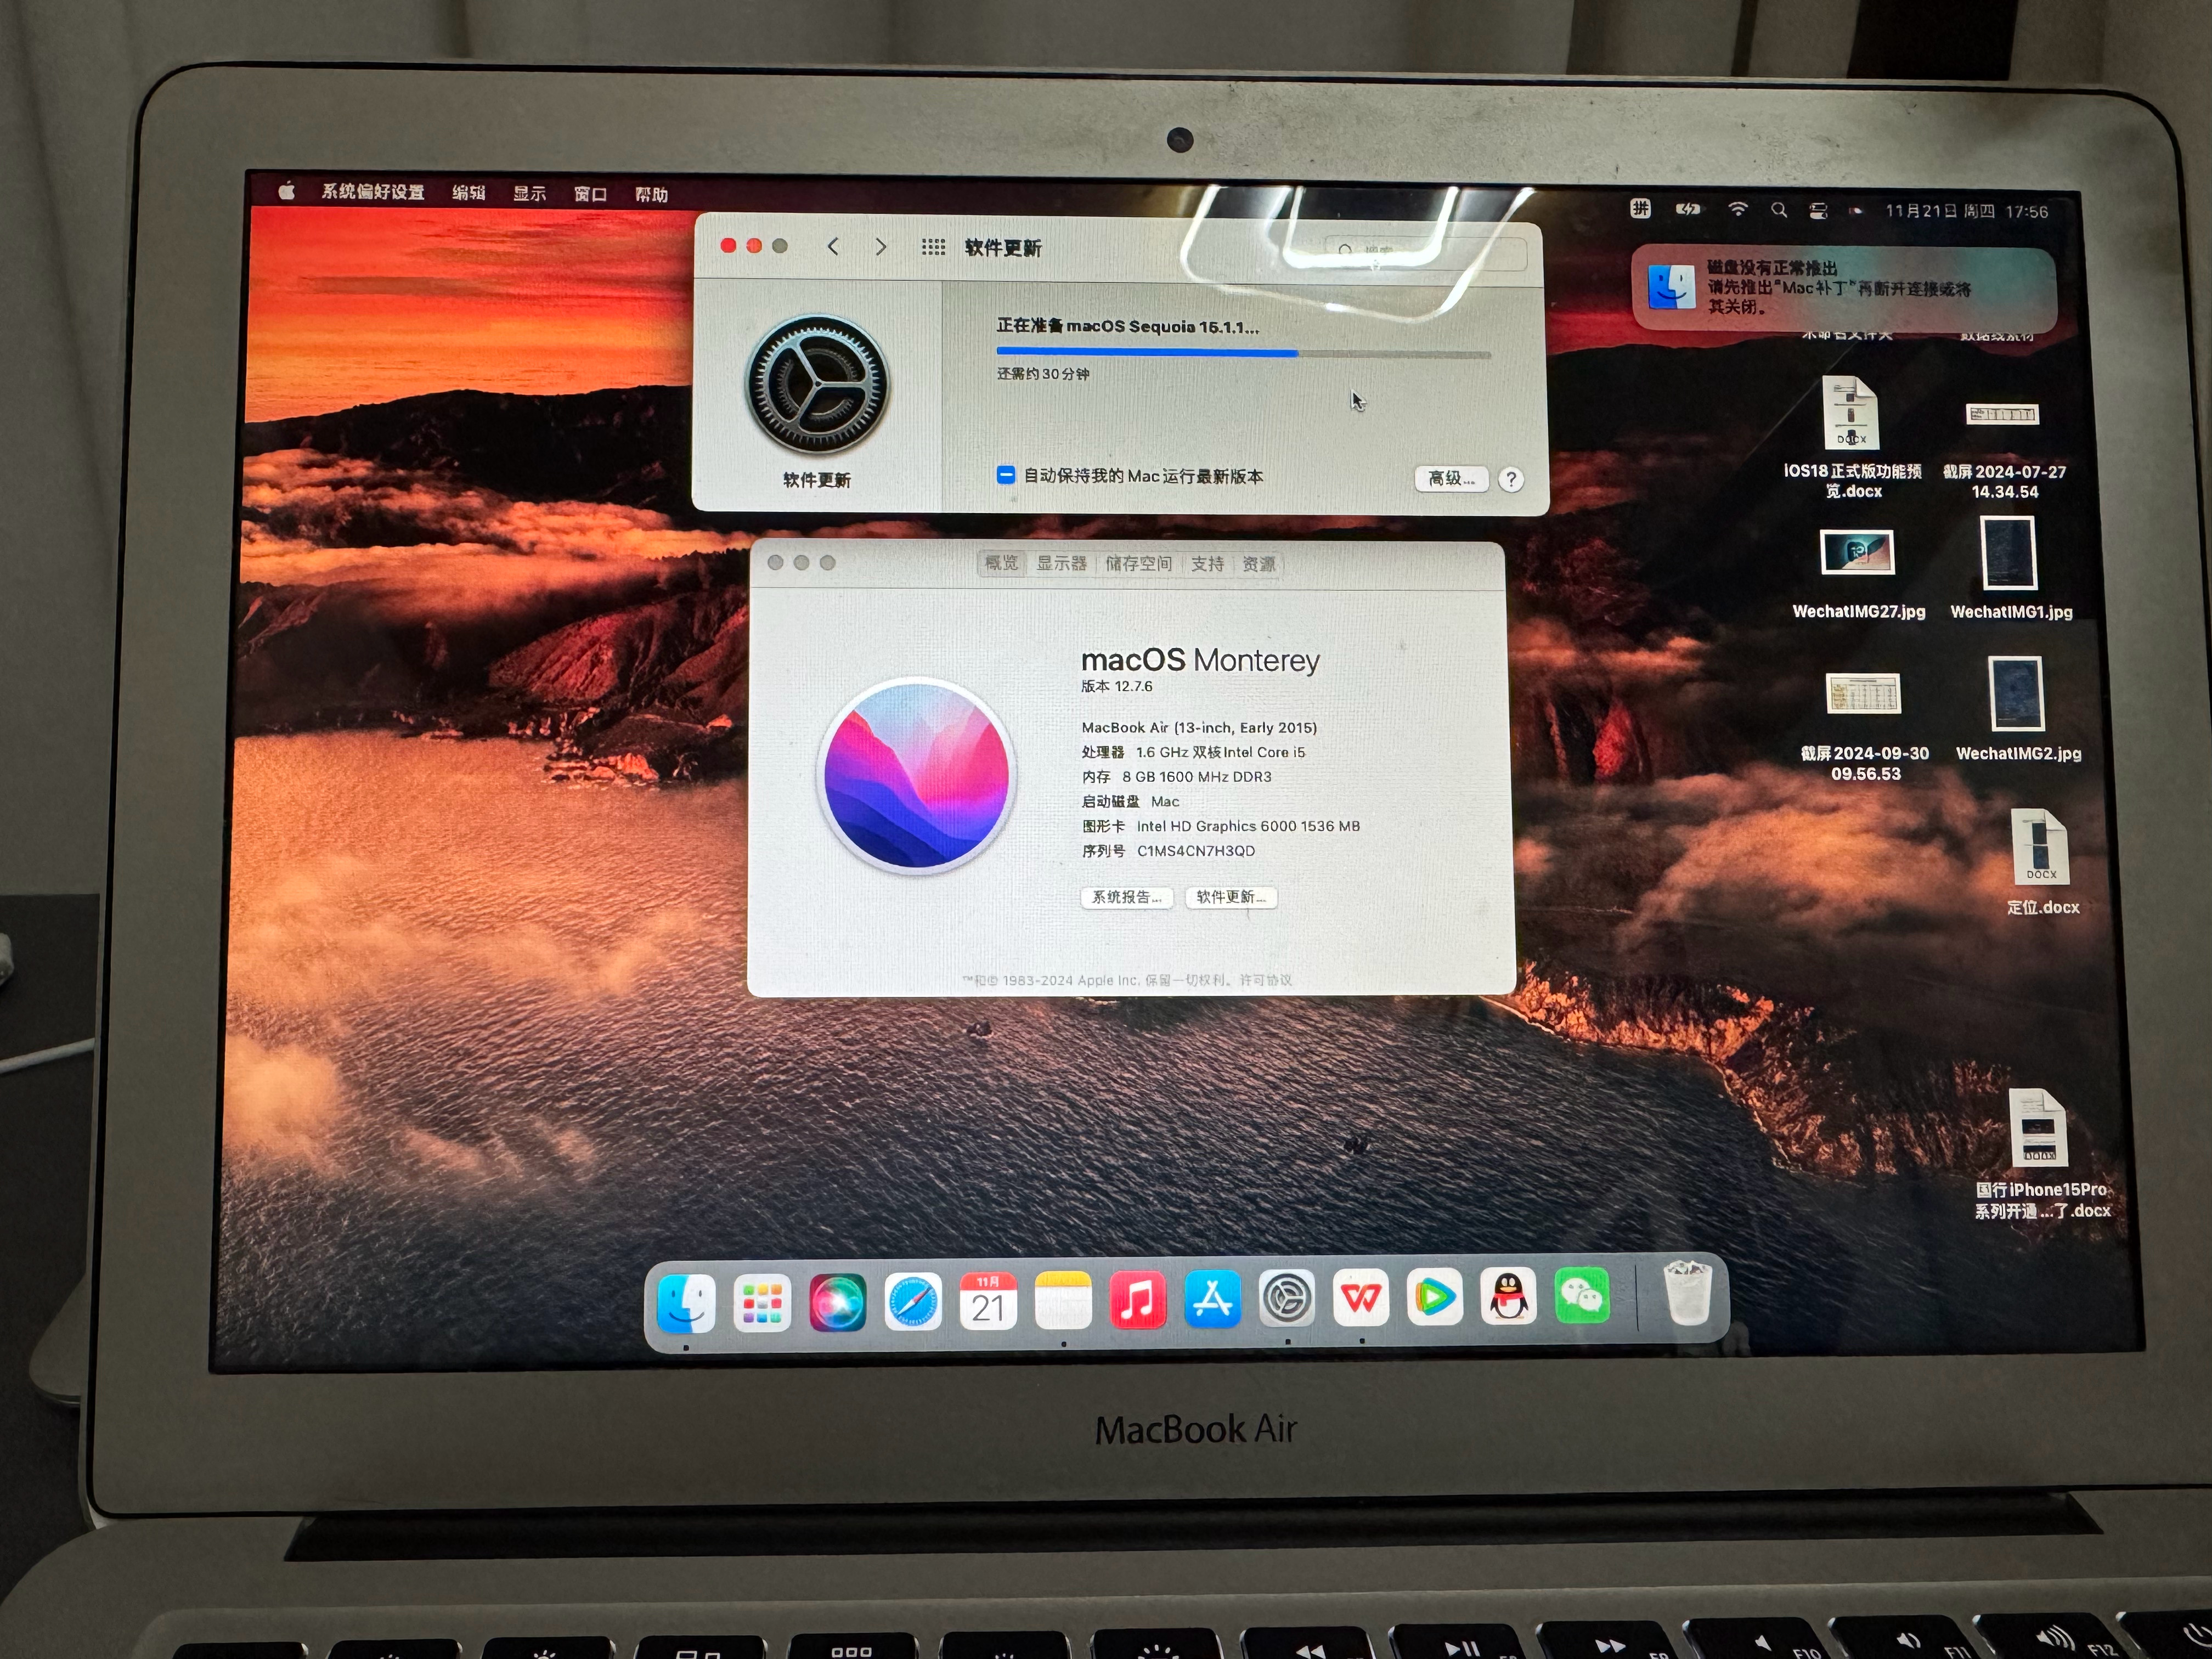Select the WechatIMG1.jpg thumbnail
The width and height of the screenshot is (2212, 1659).
2009,553
